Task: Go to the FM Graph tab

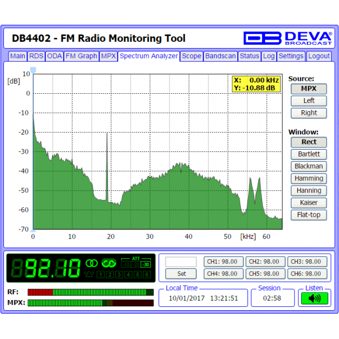Action: (81, 56)
